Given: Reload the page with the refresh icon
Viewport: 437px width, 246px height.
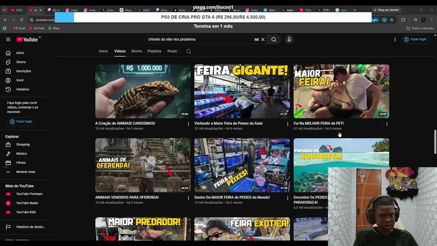Looking at the screenshot, I should (x=22, y=20).
